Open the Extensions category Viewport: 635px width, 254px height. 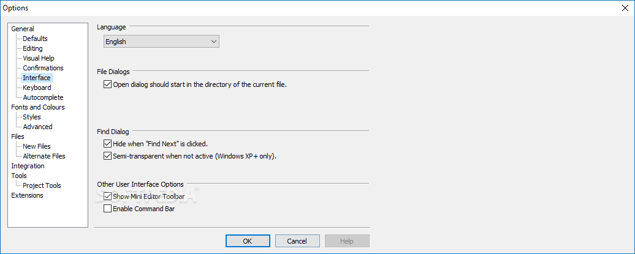tap(27, 195)
